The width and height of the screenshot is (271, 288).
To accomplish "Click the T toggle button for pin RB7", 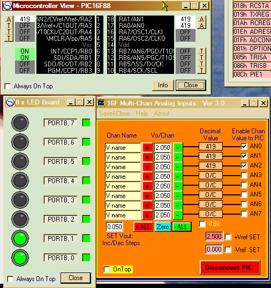I will pos(201,51).
